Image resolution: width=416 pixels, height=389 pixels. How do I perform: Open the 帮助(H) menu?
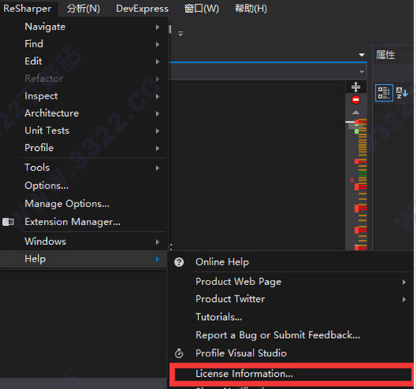point(251,8)
